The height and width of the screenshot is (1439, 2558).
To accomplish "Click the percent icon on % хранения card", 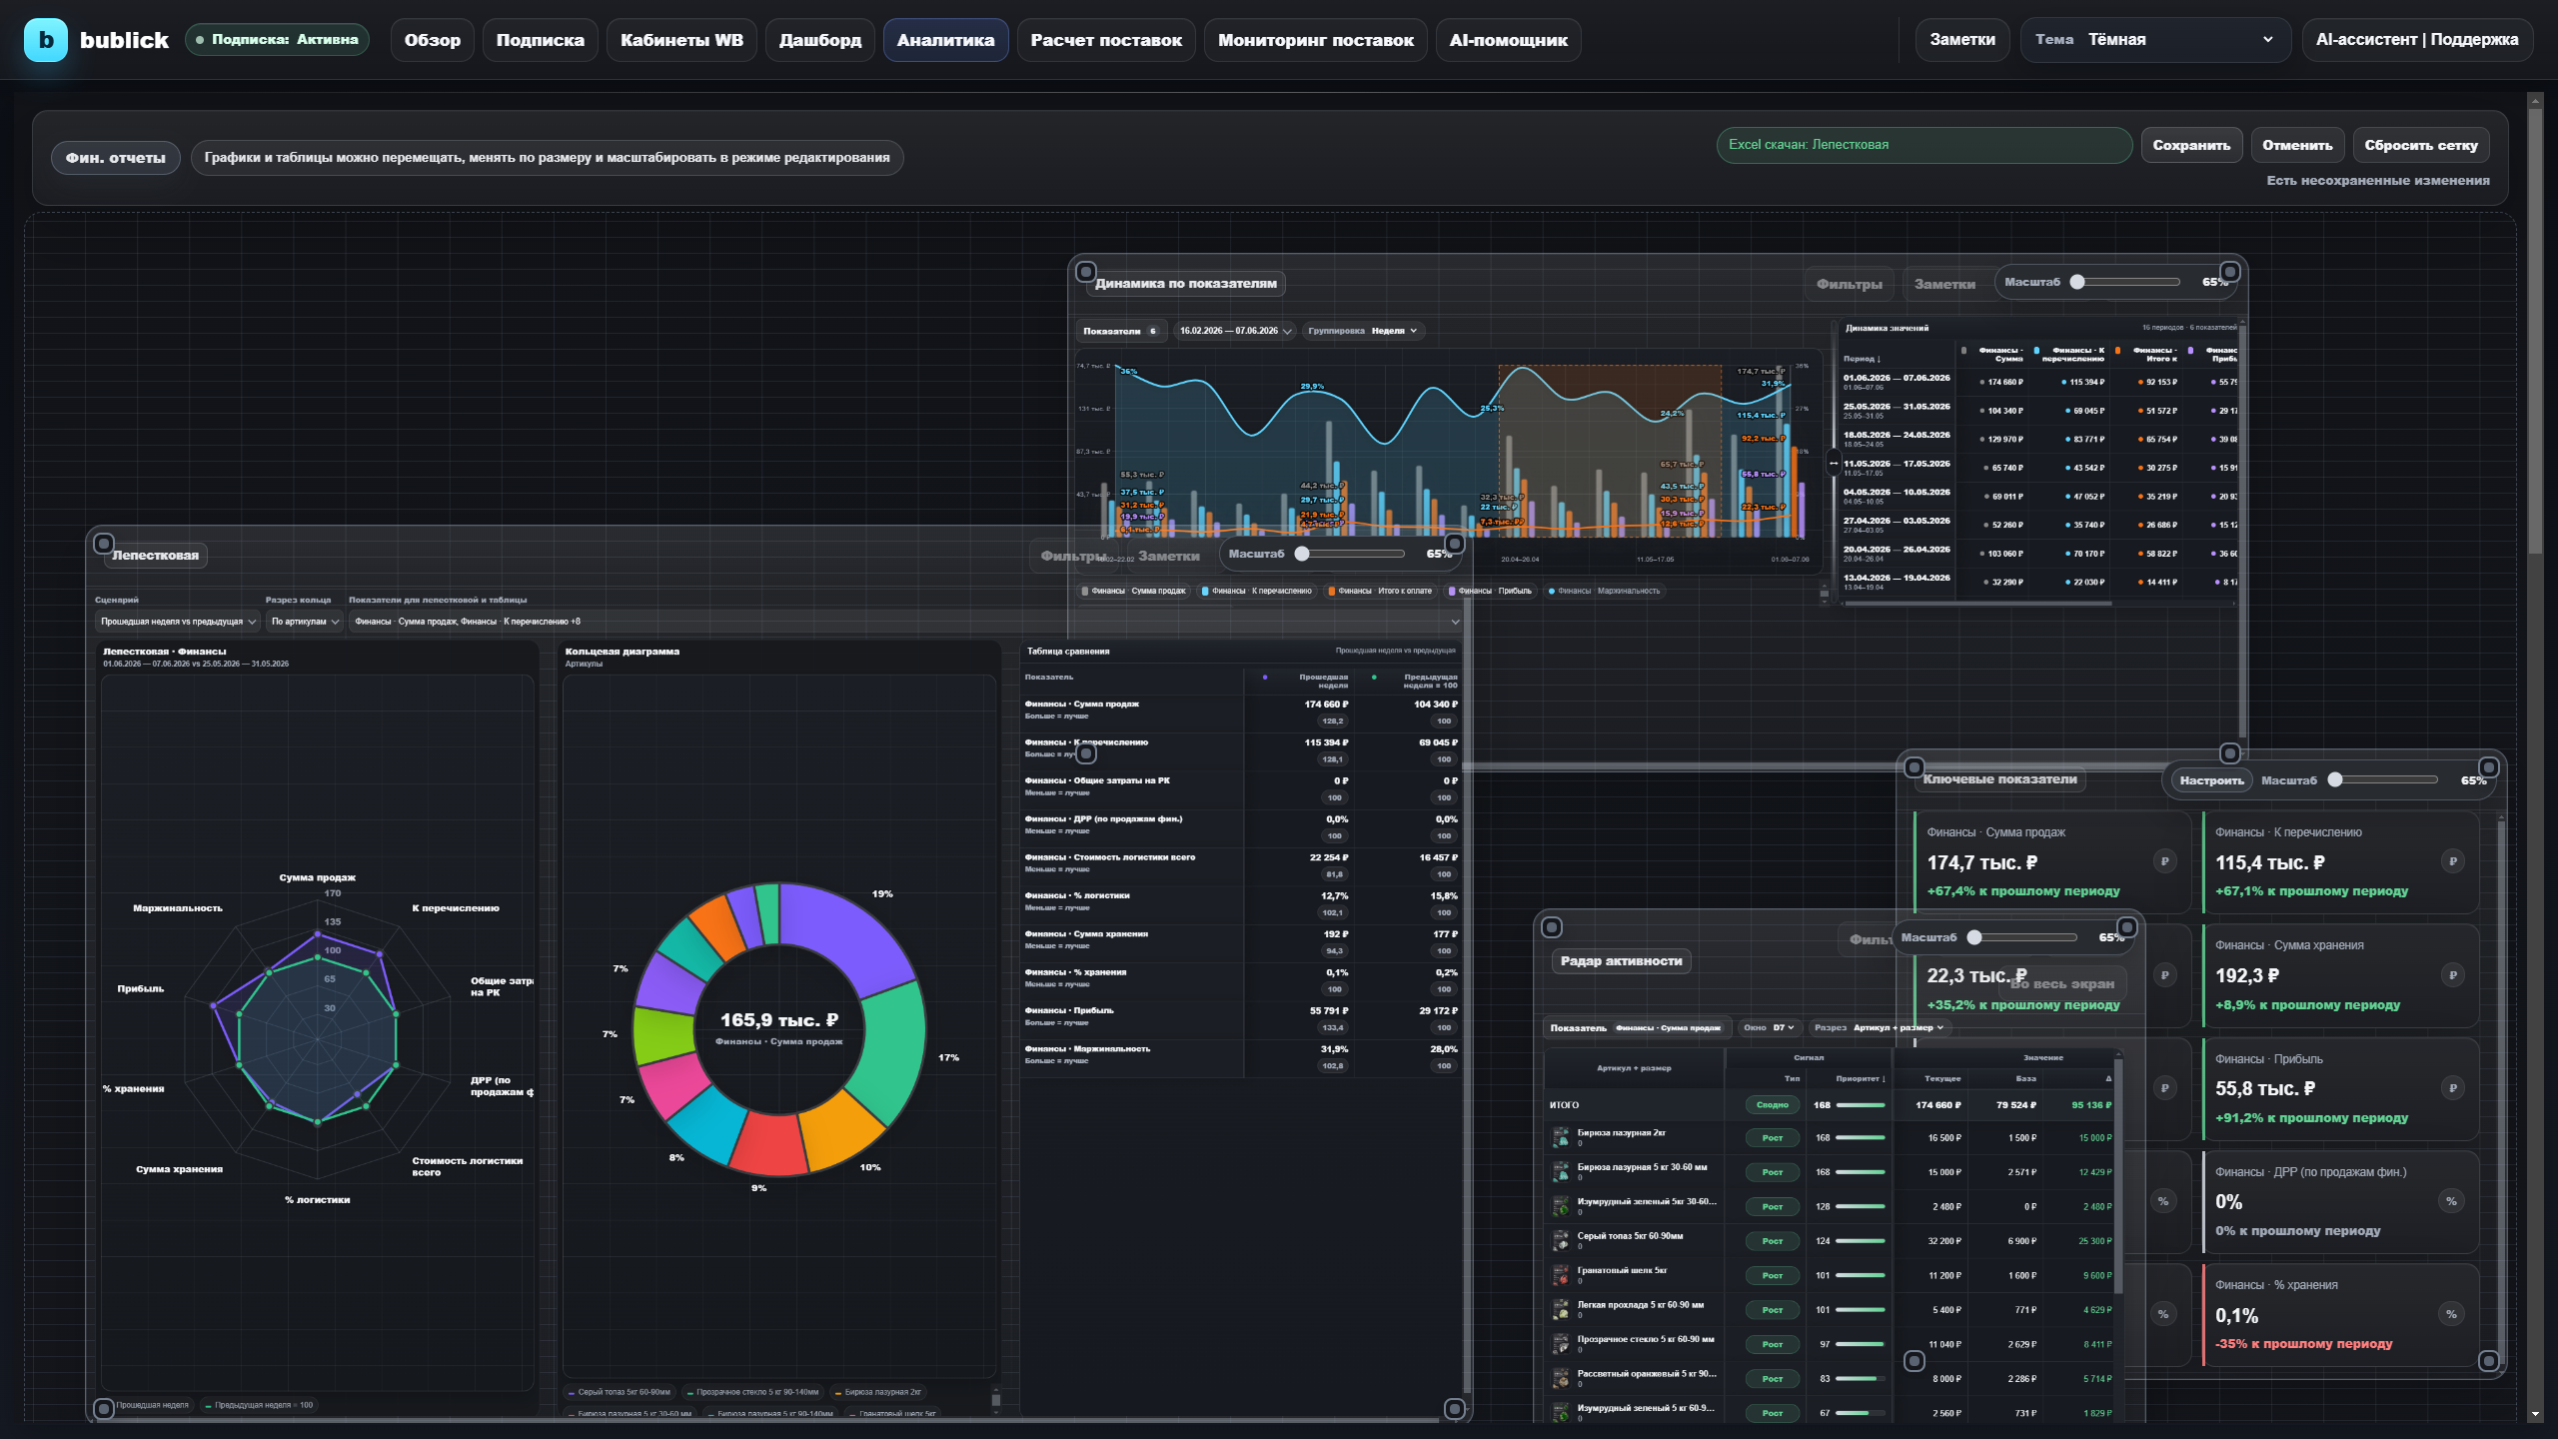I will coord(2451,1314).
